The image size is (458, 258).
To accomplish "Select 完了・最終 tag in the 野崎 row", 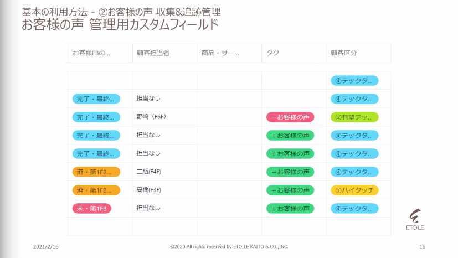I will (x=96, y=117).
